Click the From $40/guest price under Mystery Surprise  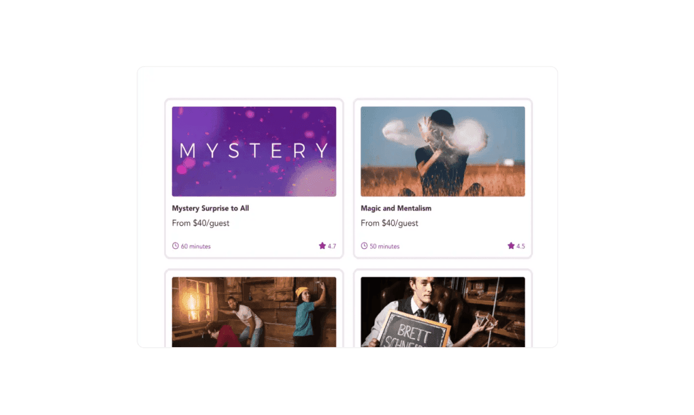pos(201,223)
